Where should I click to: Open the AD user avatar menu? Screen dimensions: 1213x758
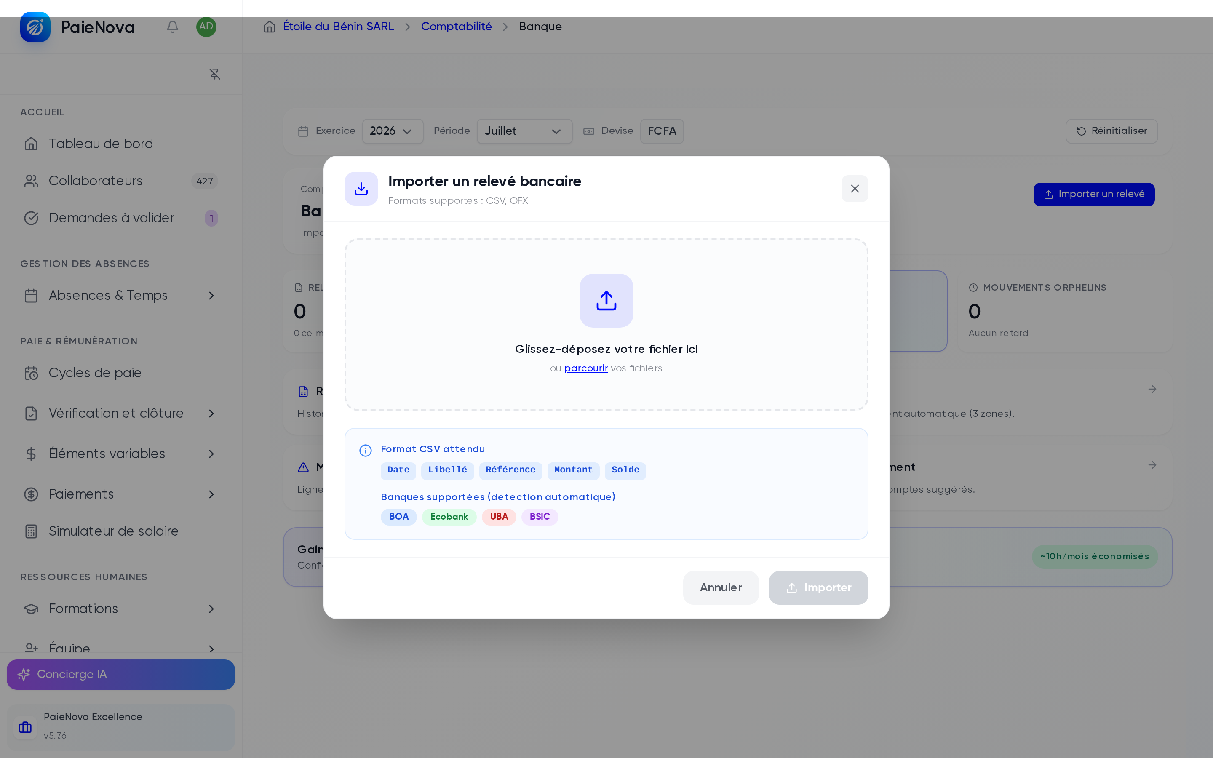206,27
